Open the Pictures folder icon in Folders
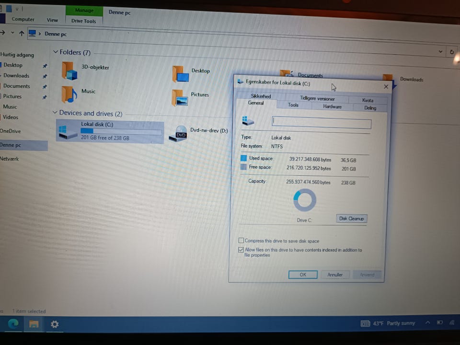The image size is (460, 345). [180, 98]
